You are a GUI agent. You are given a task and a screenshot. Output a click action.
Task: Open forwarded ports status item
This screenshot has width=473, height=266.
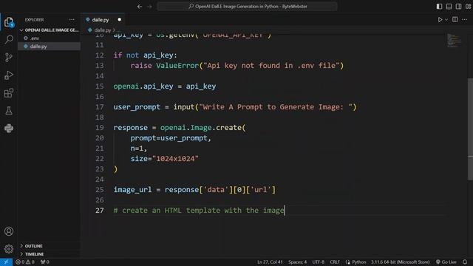coord(45,262)
